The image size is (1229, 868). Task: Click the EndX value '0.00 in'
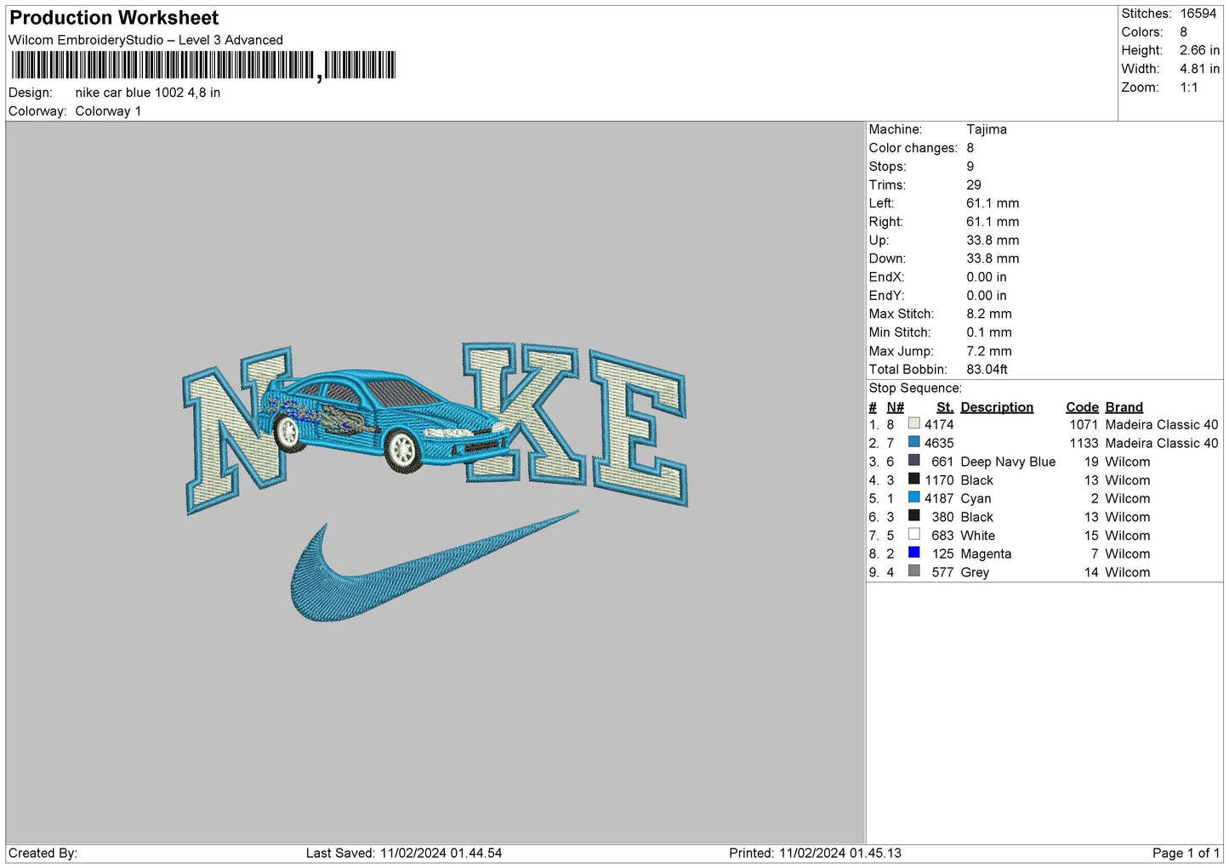pos(987,277)
